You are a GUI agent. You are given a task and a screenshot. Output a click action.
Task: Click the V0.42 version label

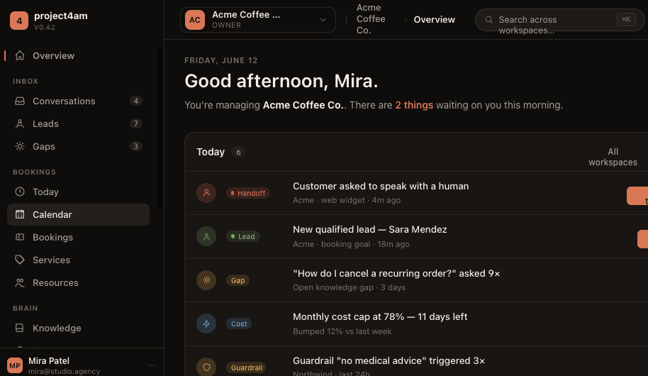(x=45, y=27)
